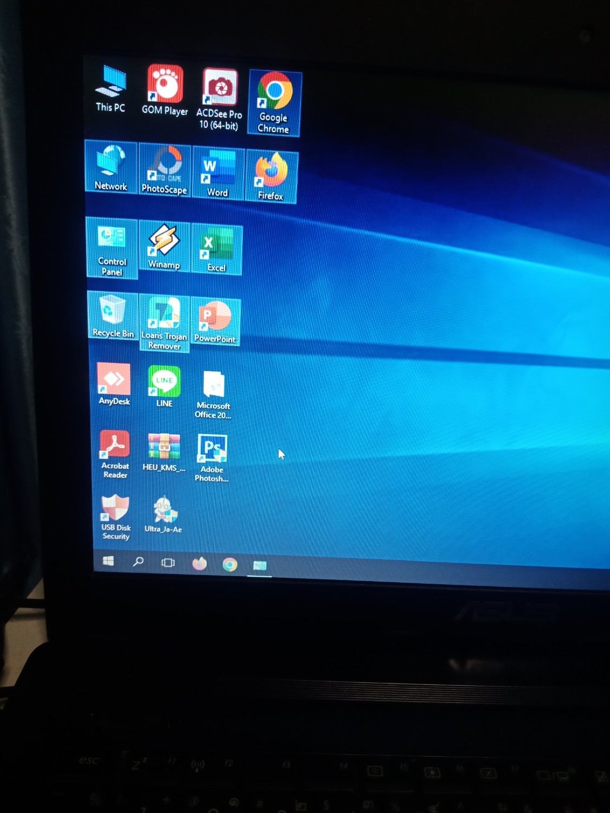This screenshot has height=813, width=610.
Task: Open Loaris Trojan Remover shortcut
Action: 164,323
